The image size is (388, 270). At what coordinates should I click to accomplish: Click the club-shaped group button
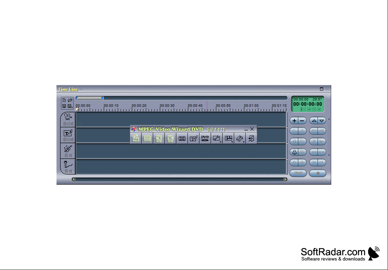click(x=294, y=152)
